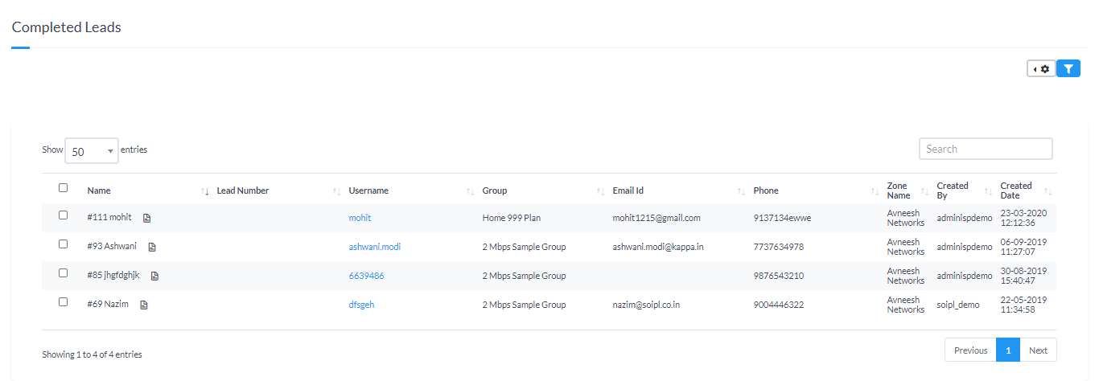Sort the table by Created Date

[1047, 191]
